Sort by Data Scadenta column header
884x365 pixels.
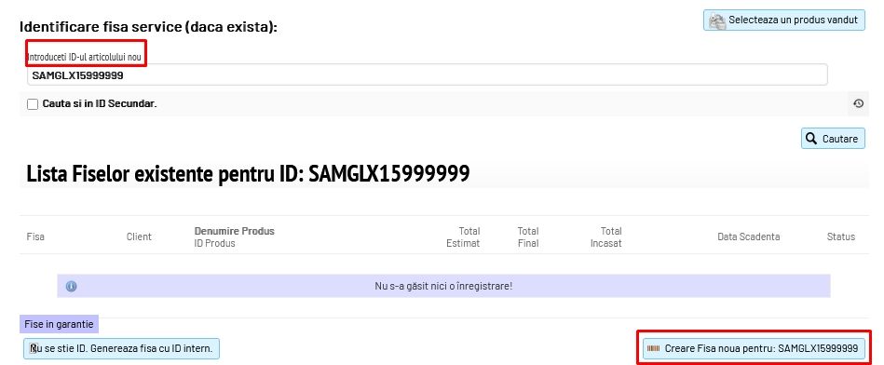[749, 237]
